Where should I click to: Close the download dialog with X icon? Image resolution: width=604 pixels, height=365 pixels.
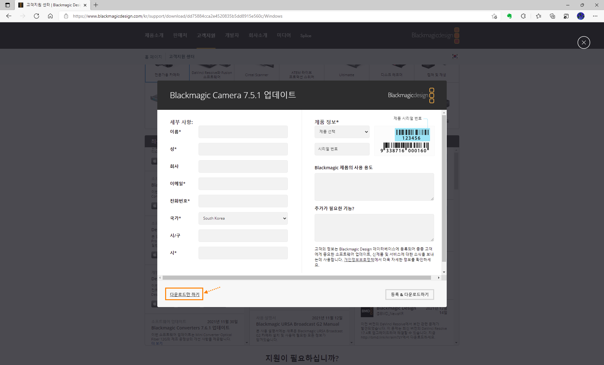(x=584, y=42)
